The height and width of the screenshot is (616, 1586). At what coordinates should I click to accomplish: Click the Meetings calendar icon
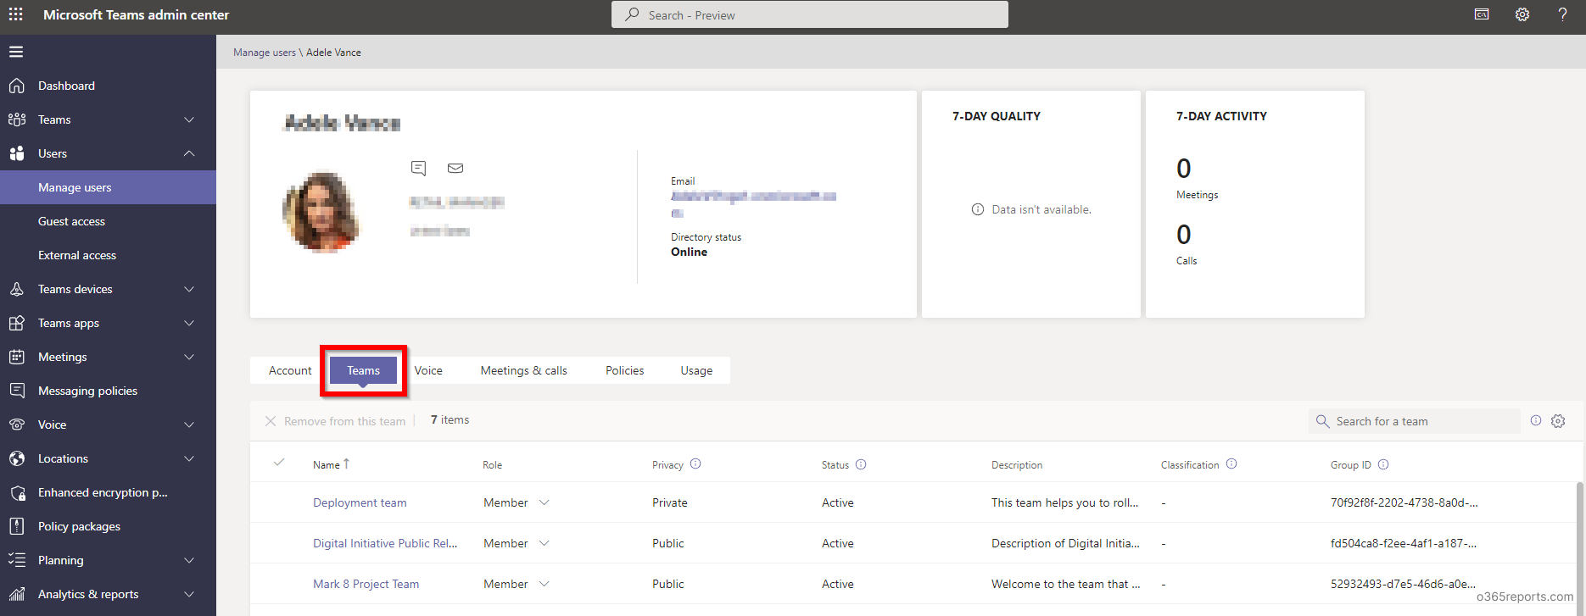17,357
